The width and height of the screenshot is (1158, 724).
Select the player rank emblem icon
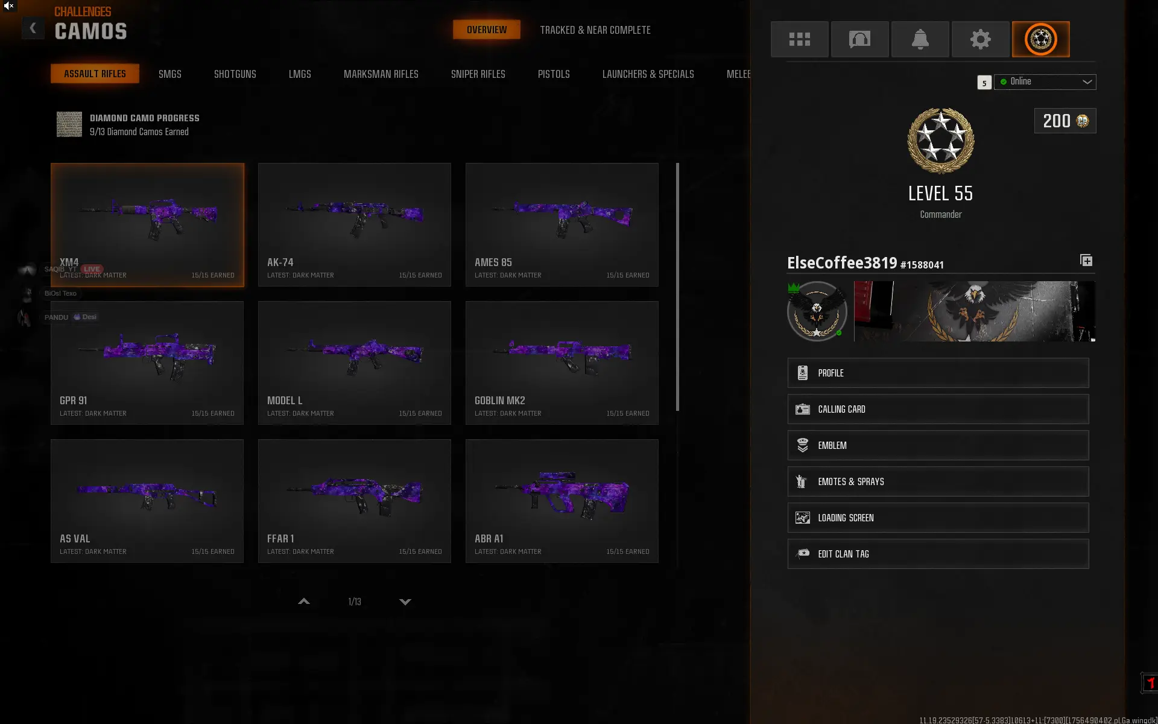1040,39
